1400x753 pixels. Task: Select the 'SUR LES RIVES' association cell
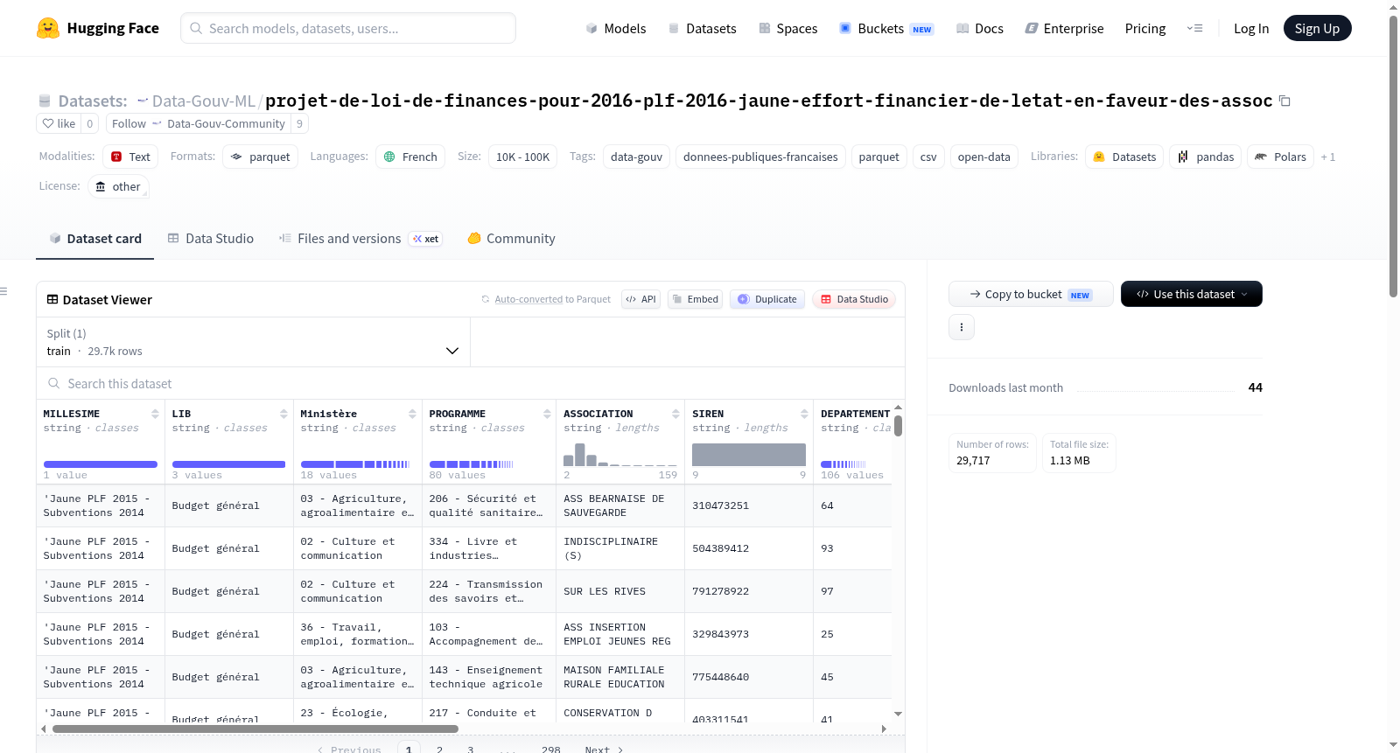point(620,591)
